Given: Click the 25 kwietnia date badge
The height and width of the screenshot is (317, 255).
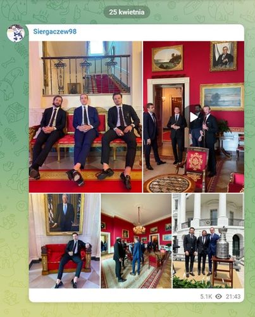Looking at the screenshot, I should 127,12.
